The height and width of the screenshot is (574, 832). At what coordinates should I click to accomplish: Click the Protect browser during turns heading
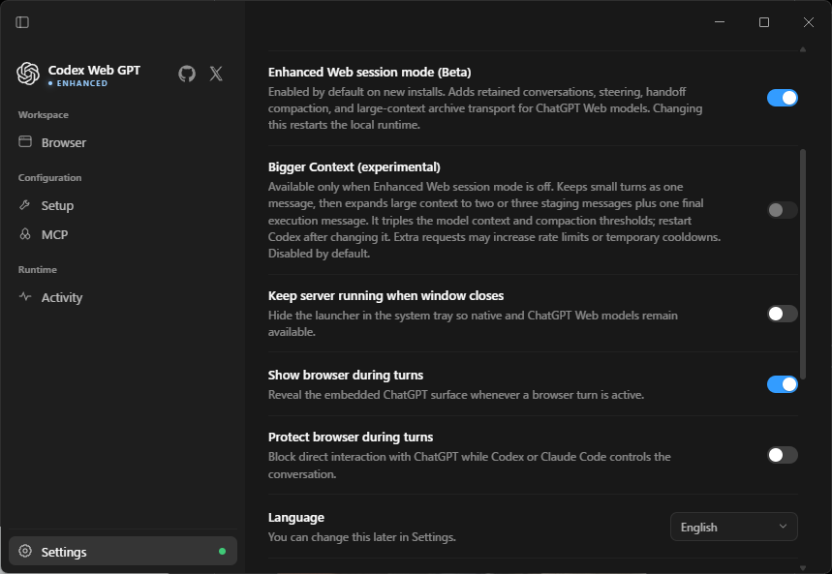click(x=351, y=438)
